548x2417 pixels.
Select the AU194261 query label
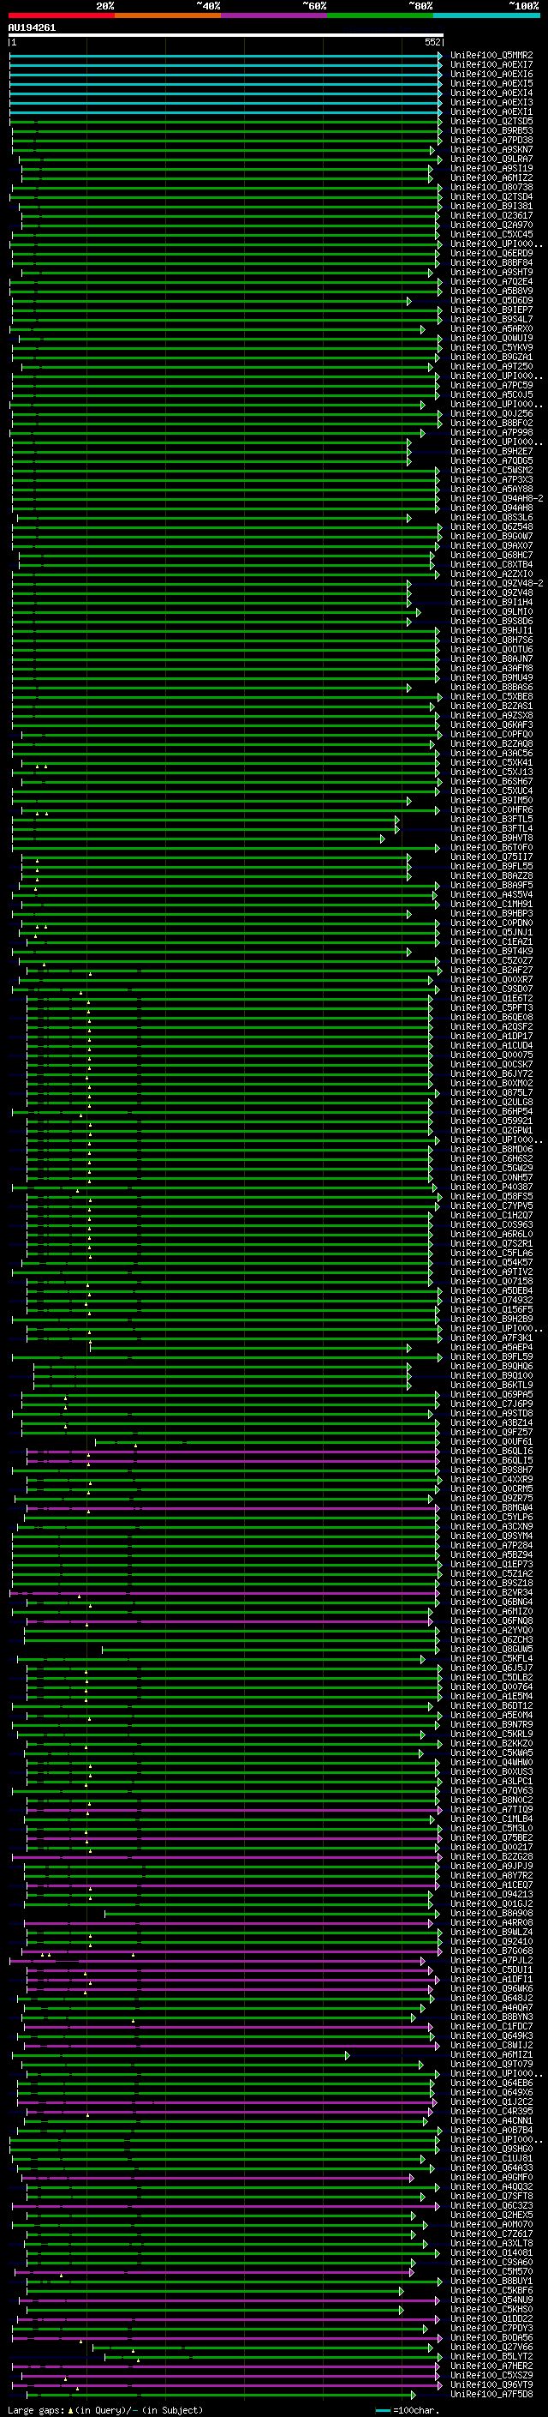(x=32, y=27)
